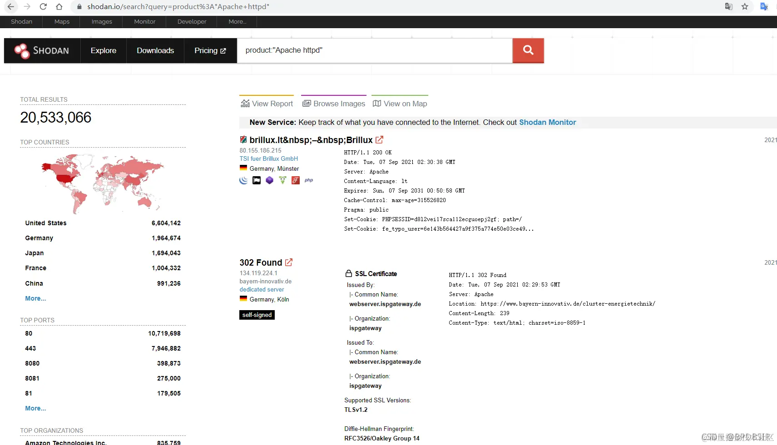
Task: Open the browser home page icon
Action: coord(59,7)
